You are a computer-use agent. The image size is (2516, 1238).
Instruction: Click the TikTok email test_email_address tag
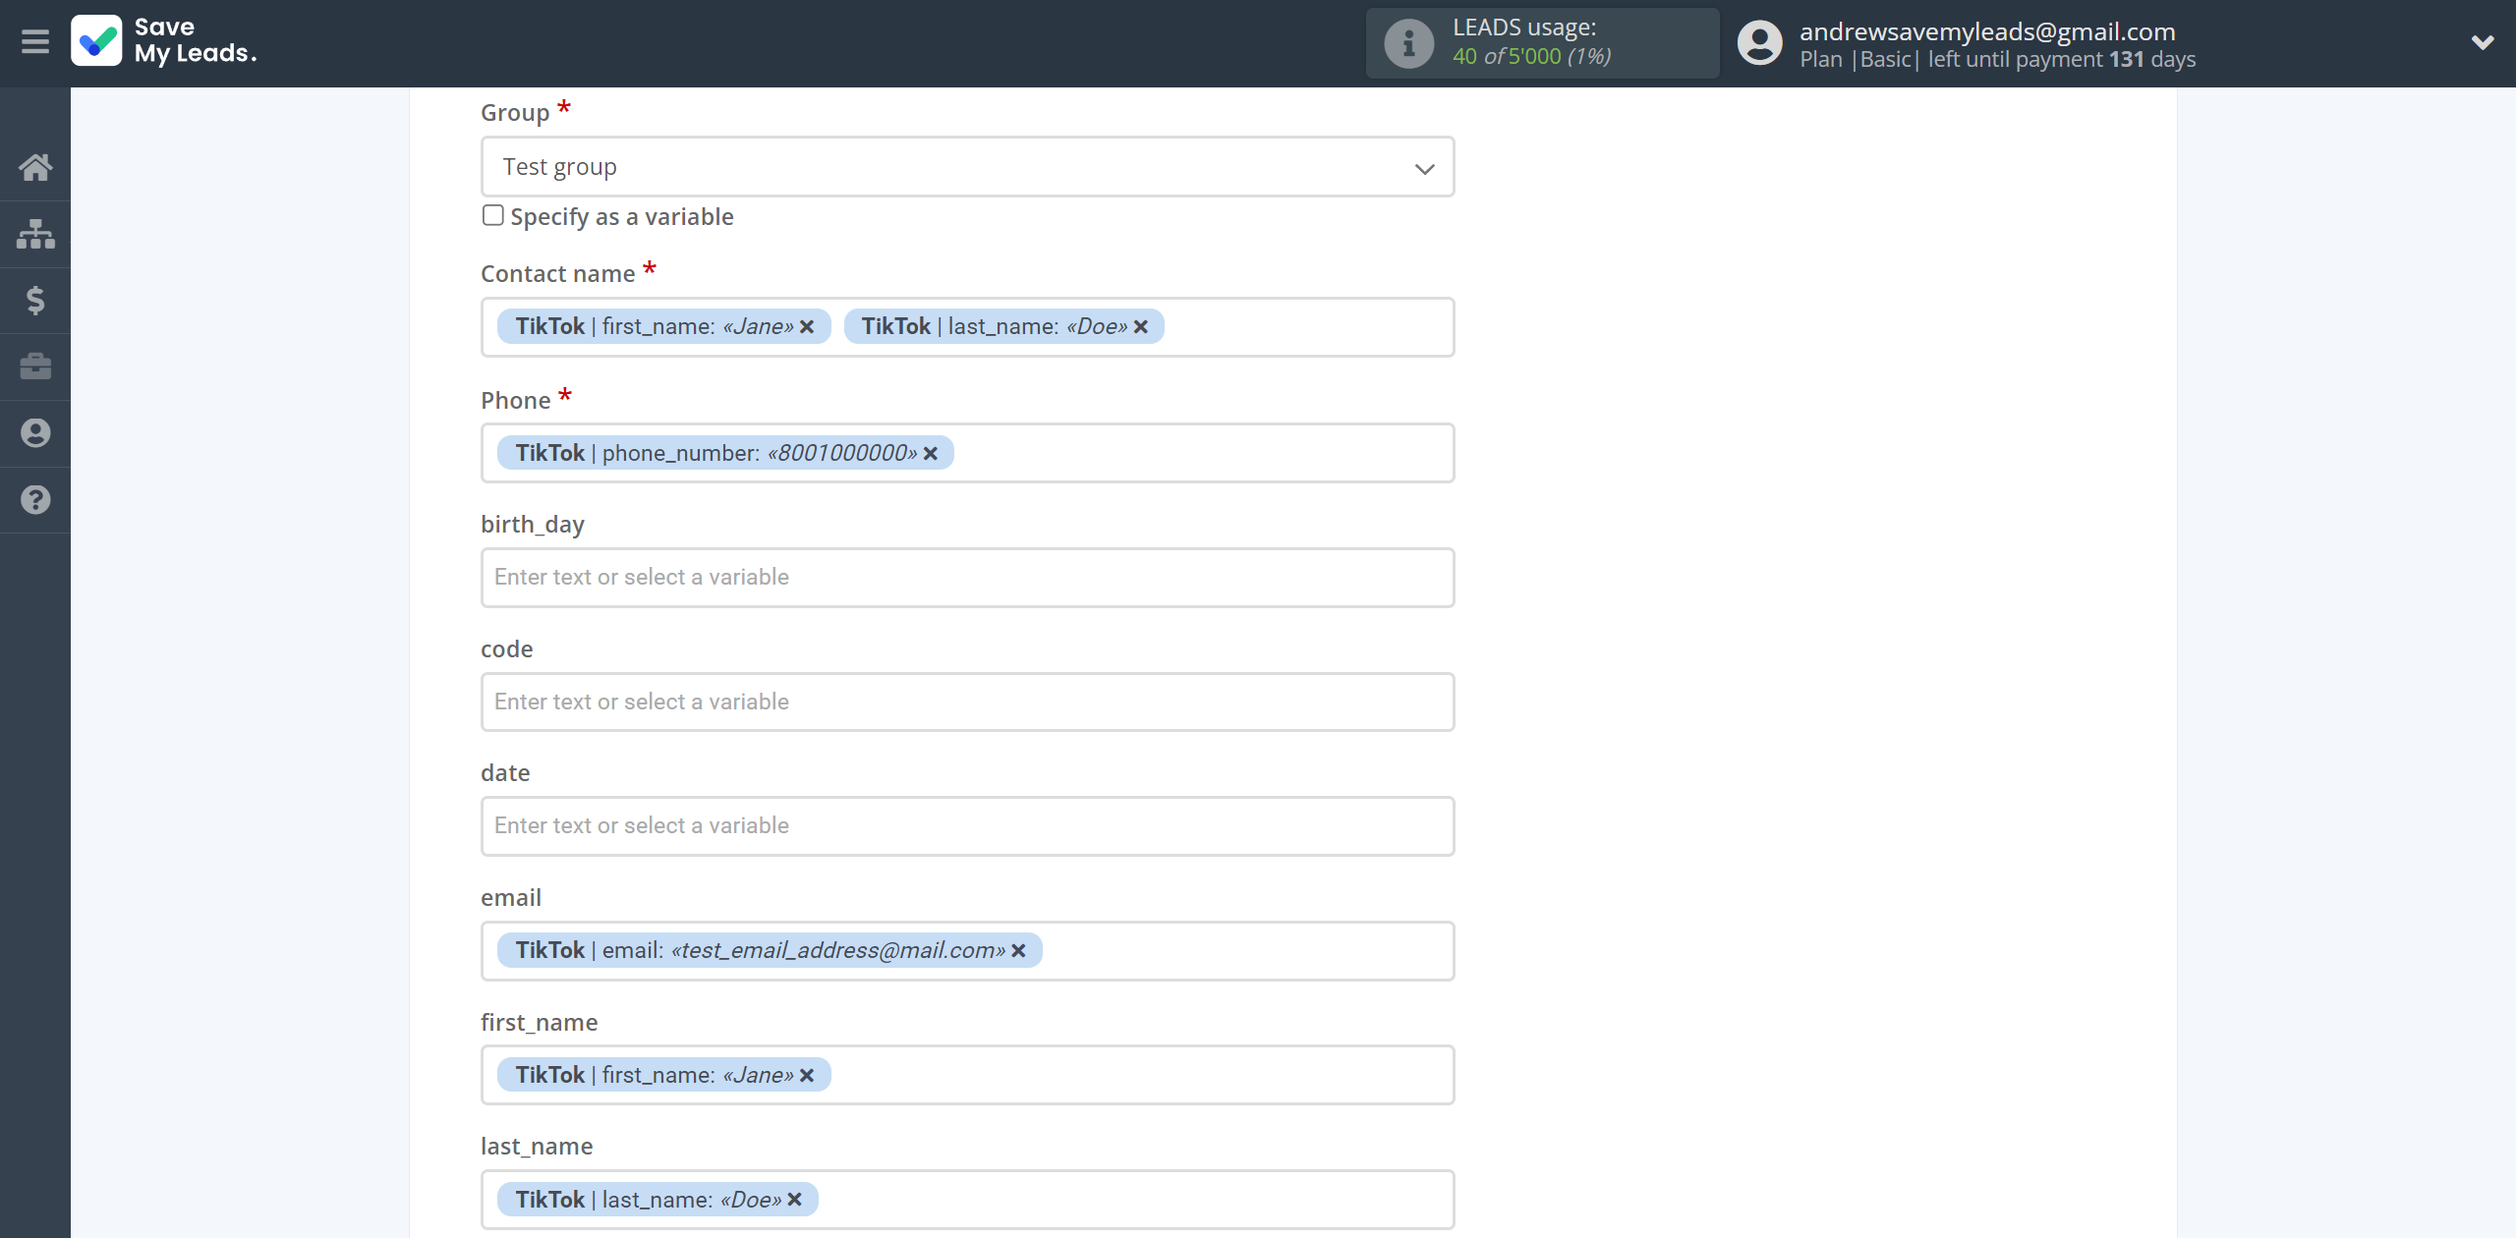pyautogui.click(x=770, y=951)
